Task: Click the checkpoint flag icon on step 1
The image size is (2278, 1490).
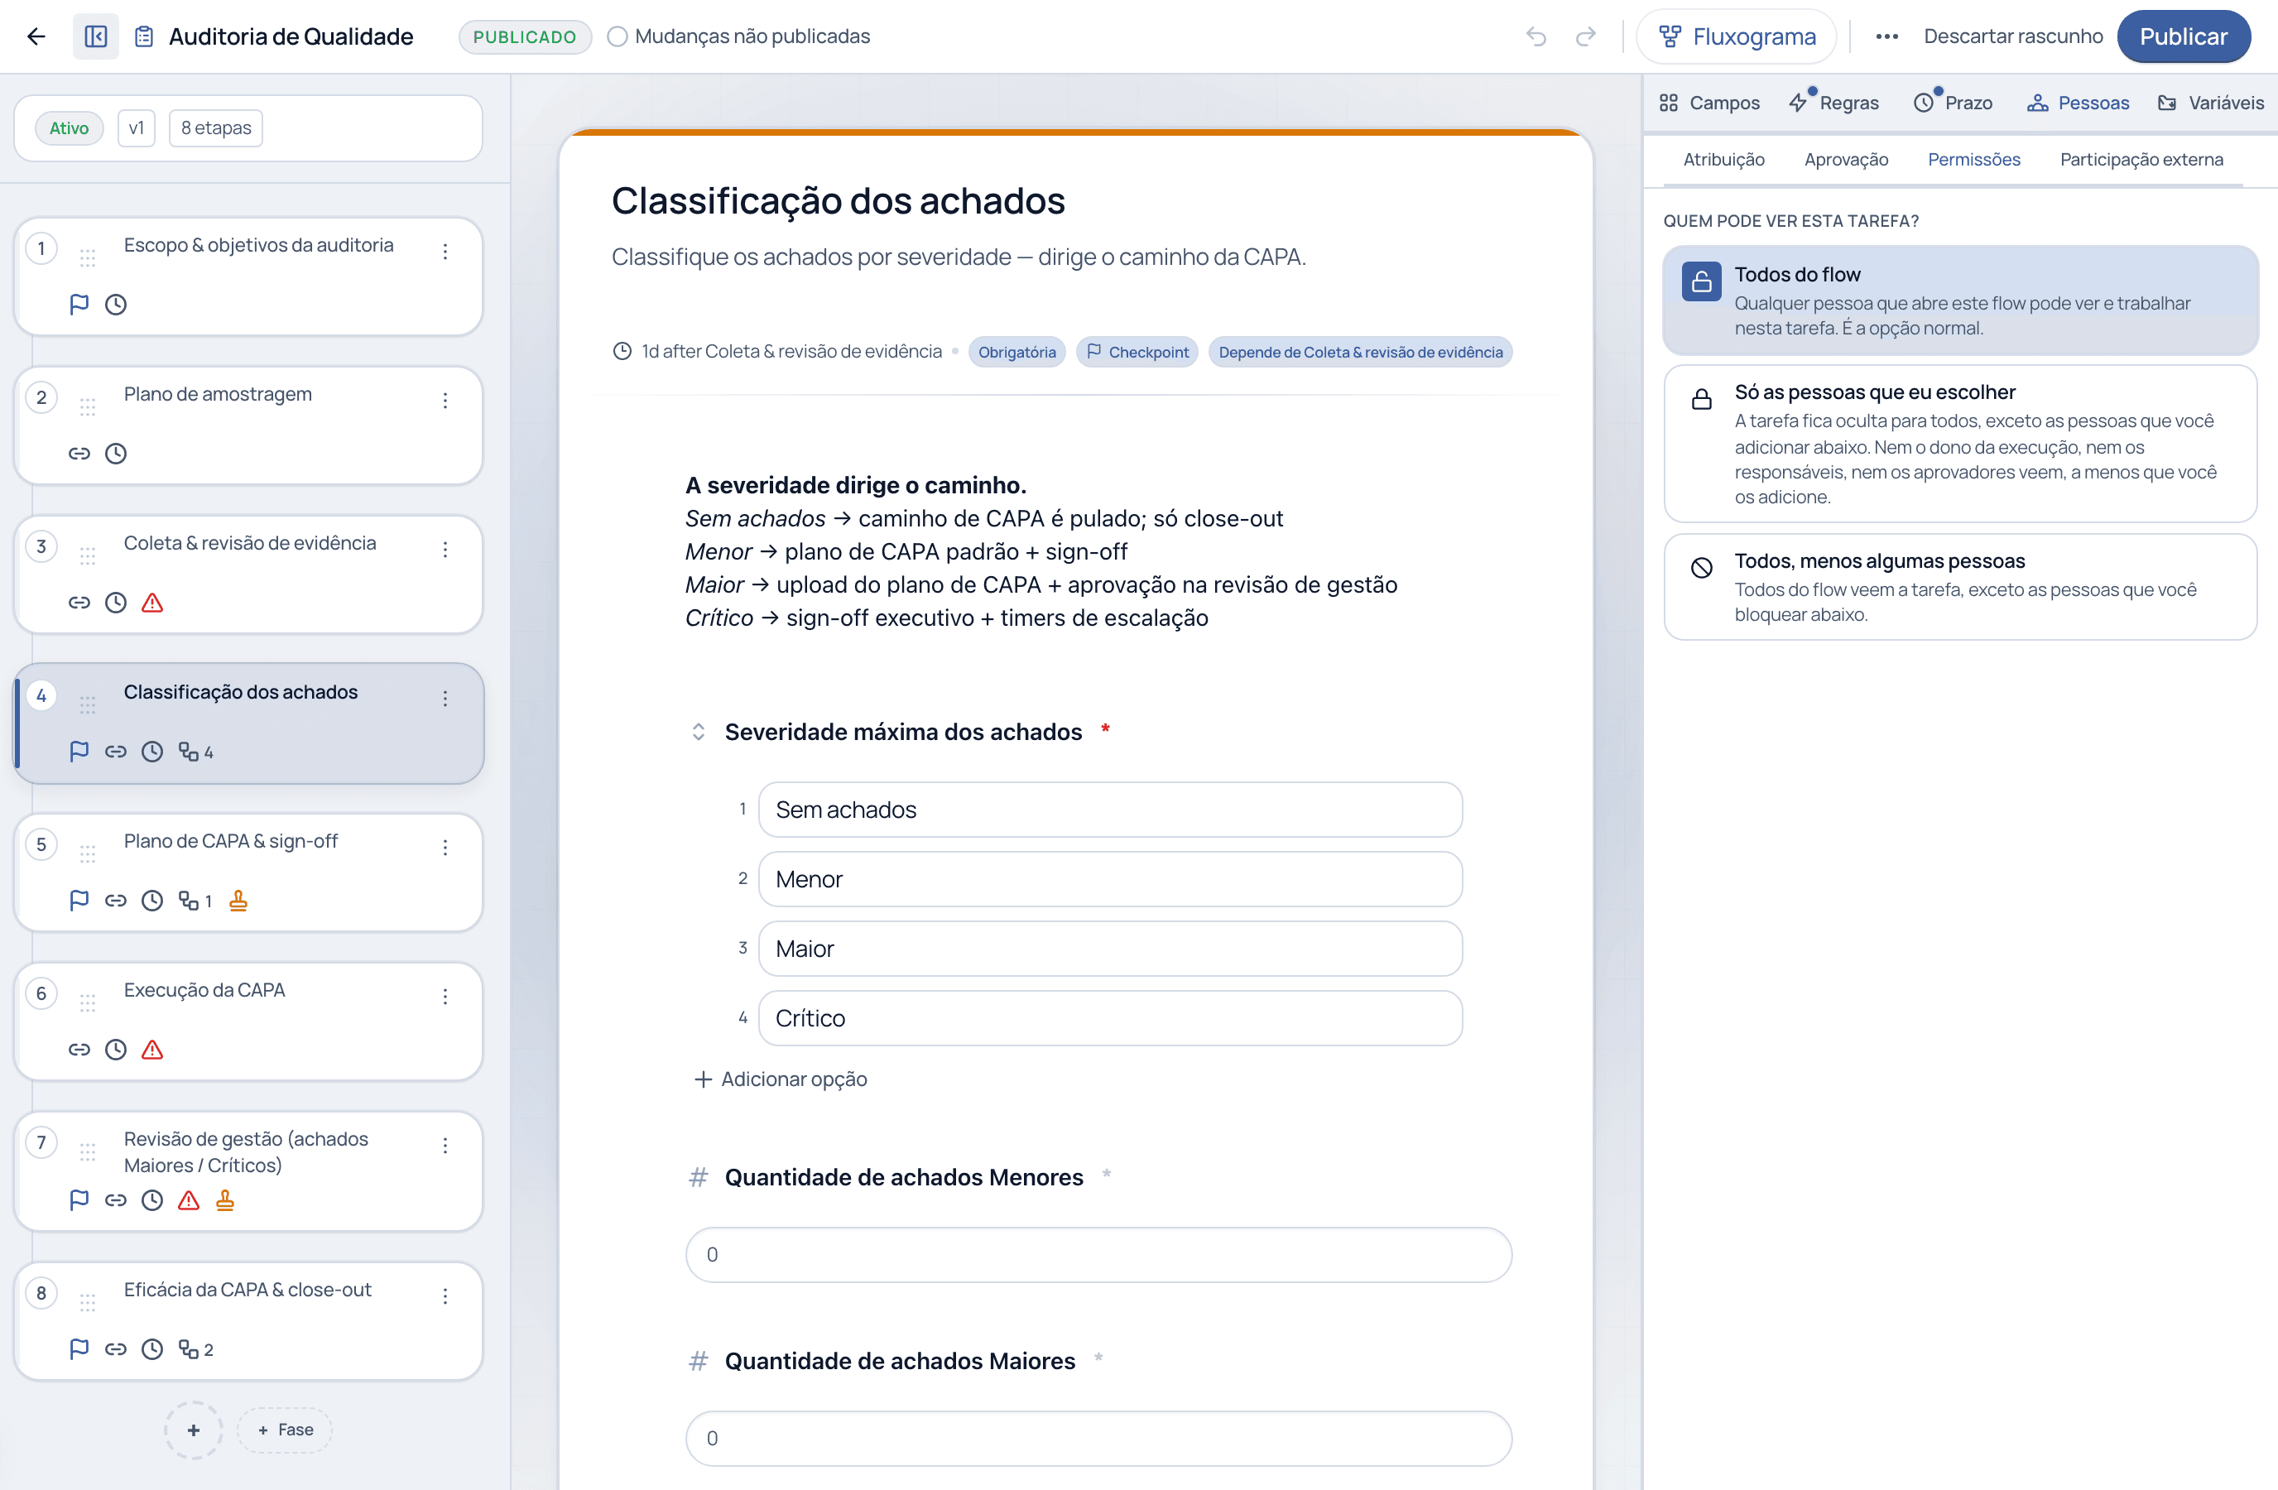Action: 79,305
